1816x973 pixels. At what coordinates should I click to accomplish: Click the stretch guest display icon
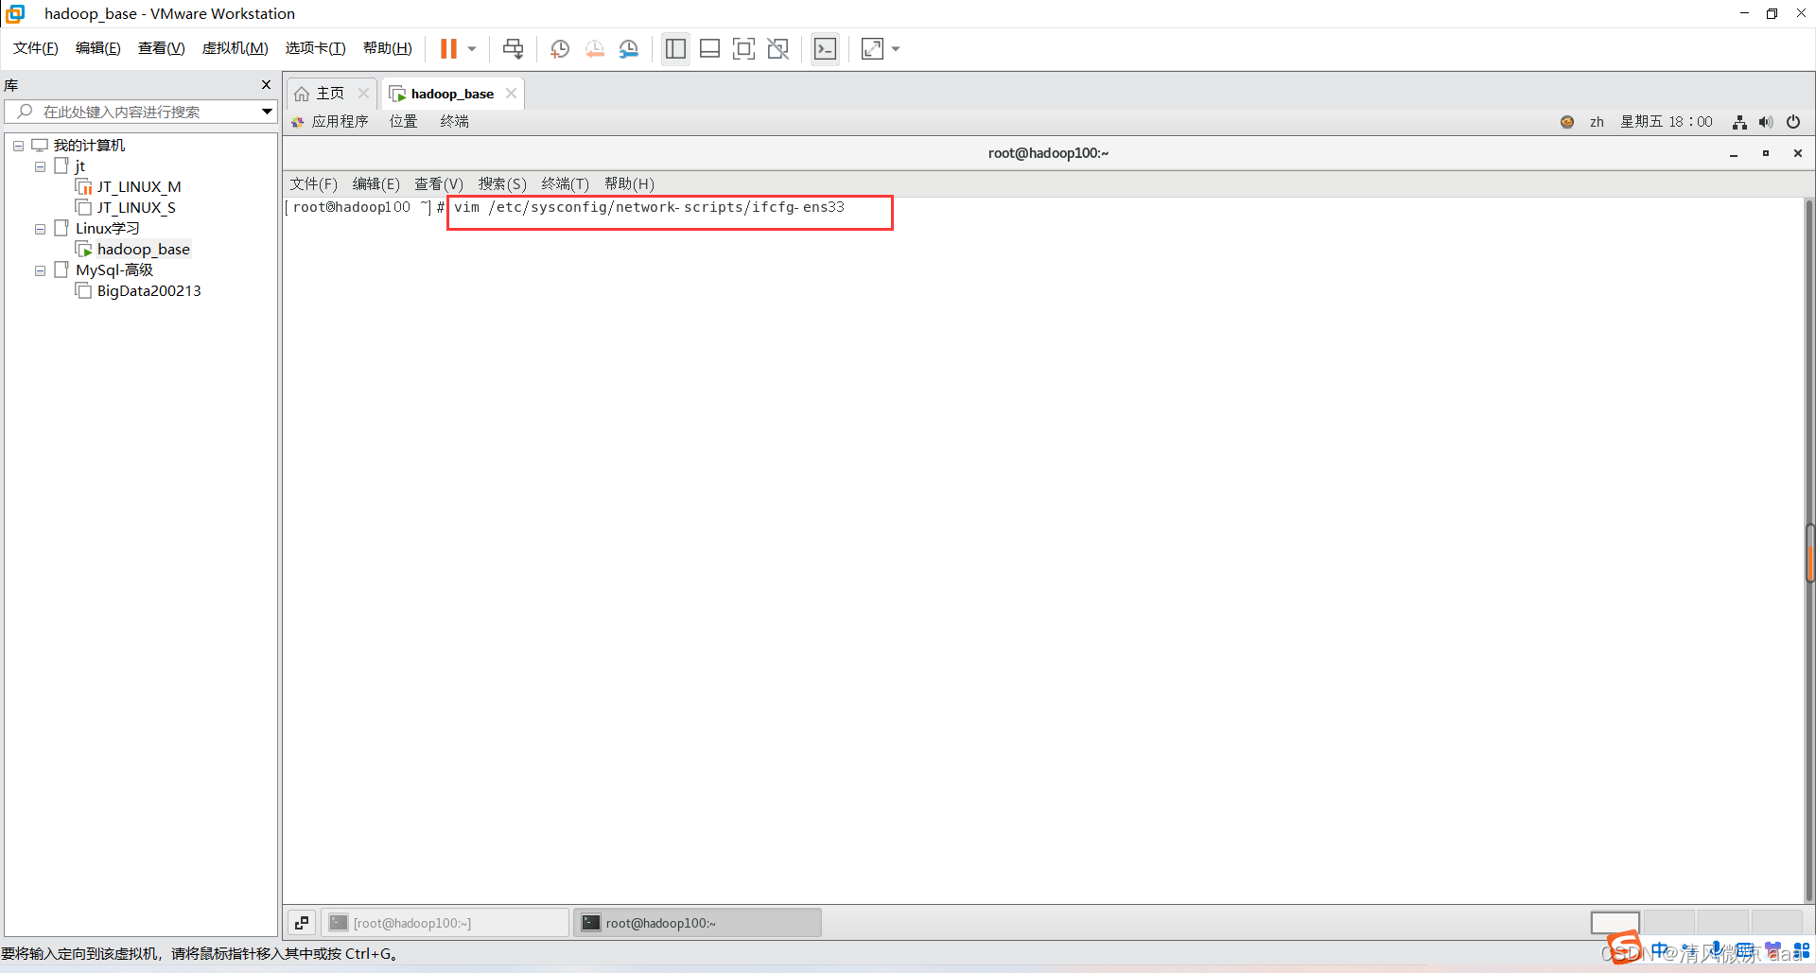pyautogui.click(x=872, y=48)
